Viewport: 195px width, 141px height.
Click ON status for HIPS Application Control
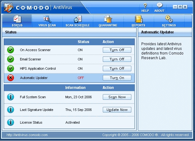tap(80, 68)
